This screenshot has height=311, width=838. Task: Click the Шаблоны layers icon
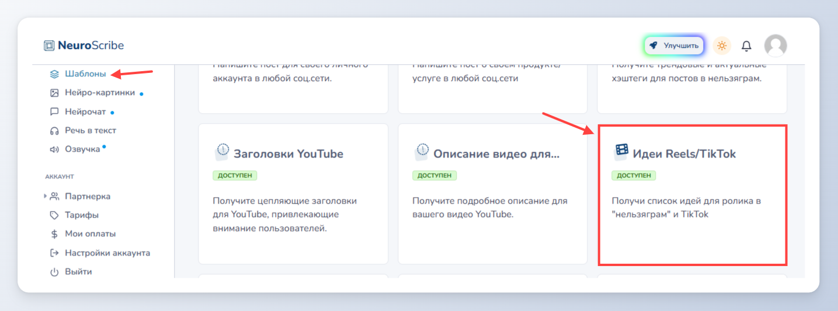point(54,74)
